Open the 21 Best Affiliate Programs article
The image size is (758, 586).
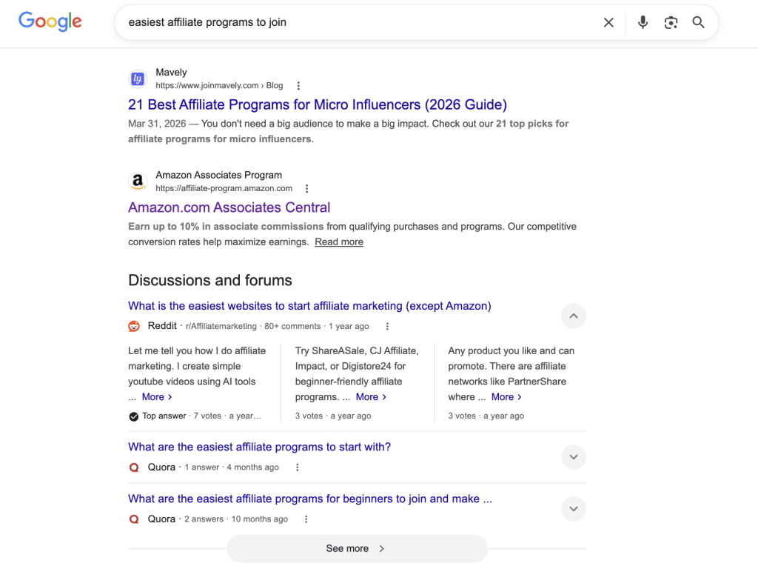click(x=317, y=104)
